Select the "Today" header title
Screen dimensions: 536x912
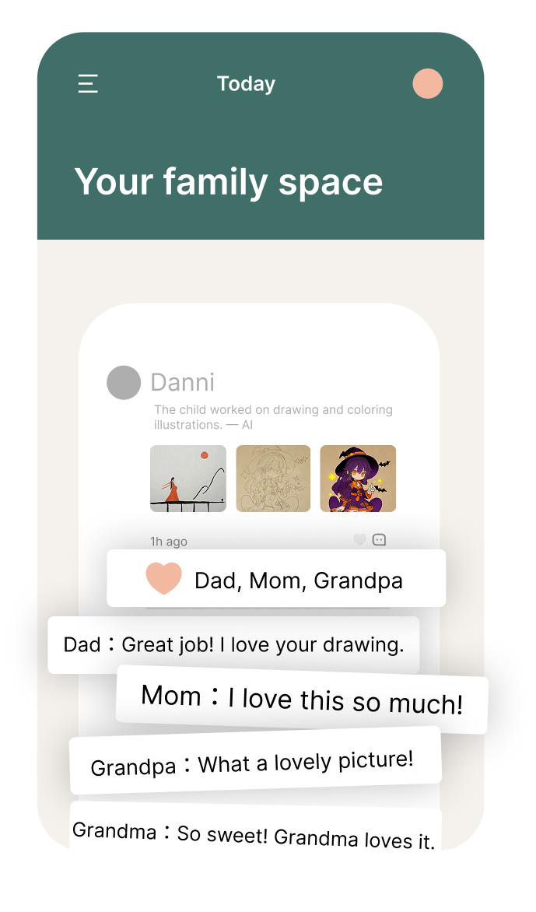pos(246,84)
